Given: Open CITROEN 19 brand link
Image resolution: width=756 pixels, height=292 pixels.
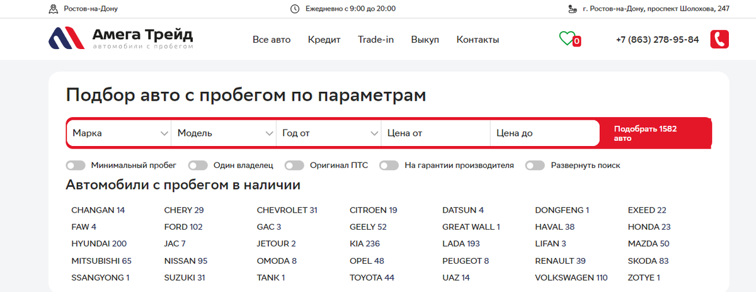Looking at the screenshot, I should pos(374,210).
